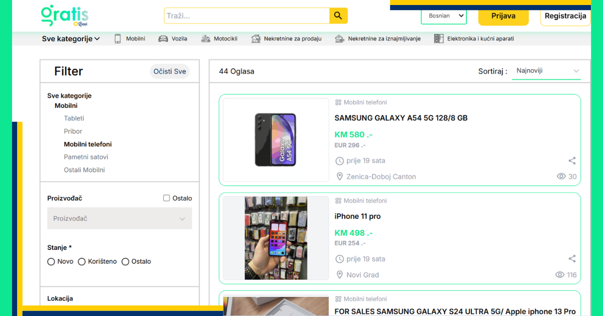Open Elektronika i kućni aparati category

[474, 39]
